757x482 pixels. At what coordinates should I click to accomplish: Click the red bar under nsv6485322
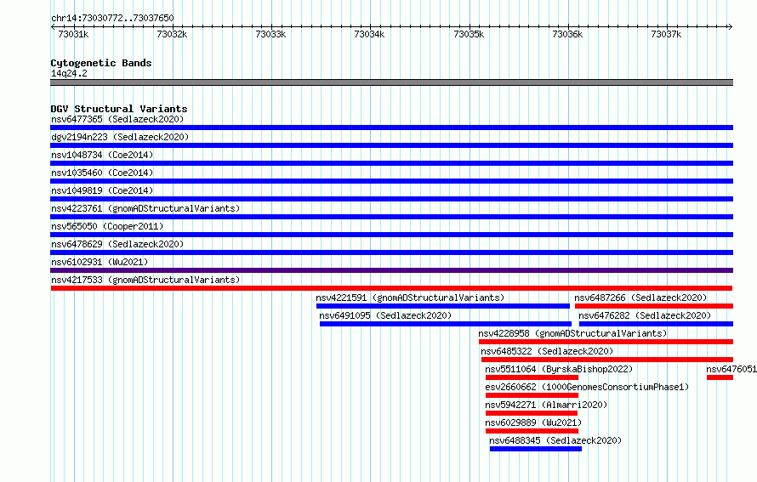click(607, 360)
